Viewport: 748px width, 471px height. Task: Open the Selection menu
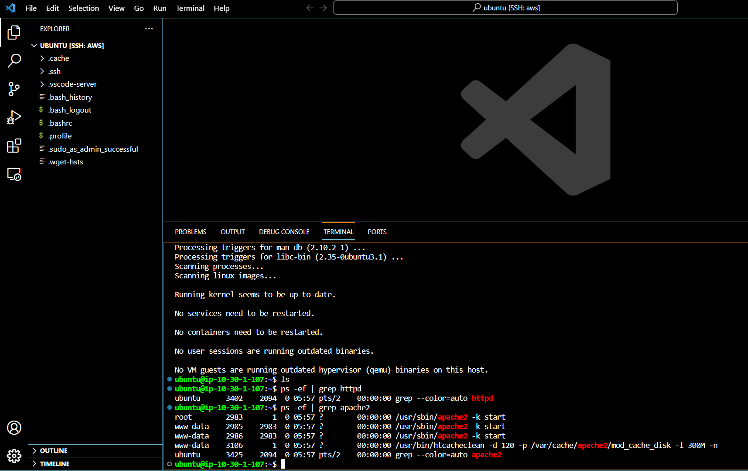84,8
